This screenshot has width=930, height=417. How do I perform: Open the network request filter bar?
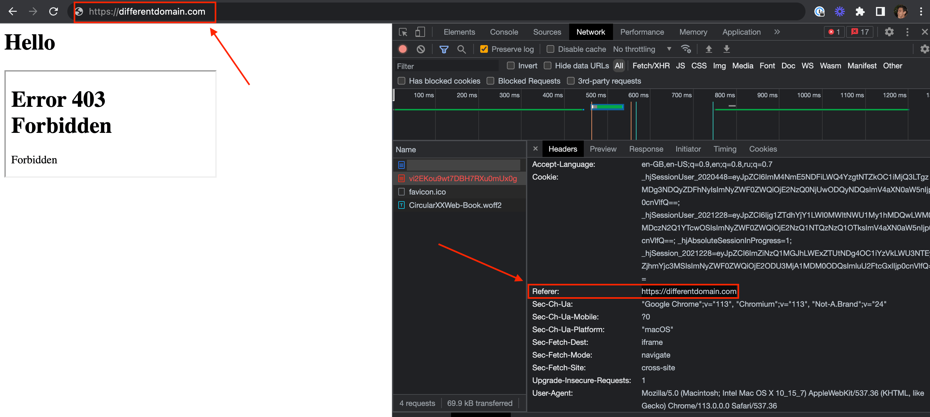coord(444,49)
